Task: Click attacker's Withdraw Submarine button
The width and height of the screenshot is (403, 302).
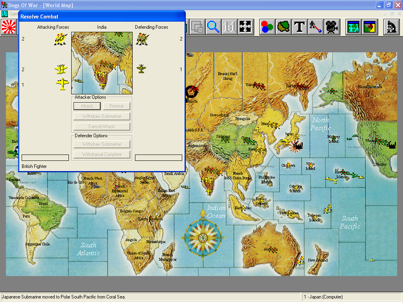Action: coord(102,116)
